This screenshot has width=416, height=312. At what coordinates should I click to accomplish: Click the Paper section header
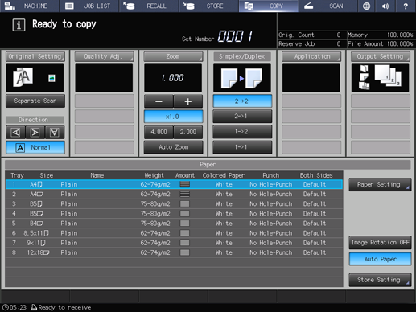point(208,165)
